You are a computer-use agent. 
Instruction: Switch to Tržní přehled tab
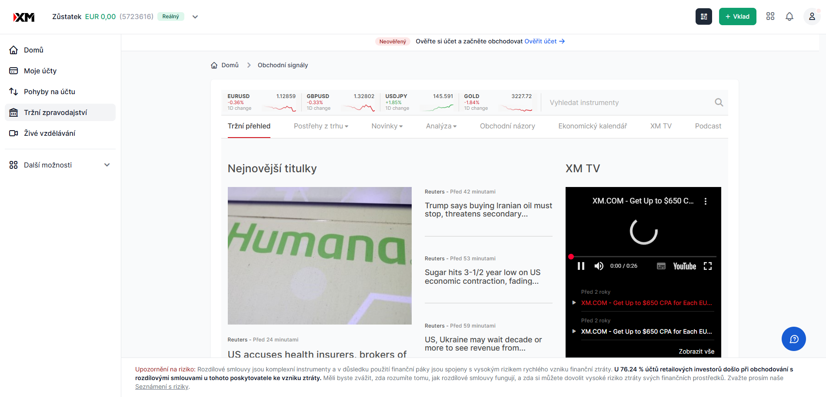249,126
